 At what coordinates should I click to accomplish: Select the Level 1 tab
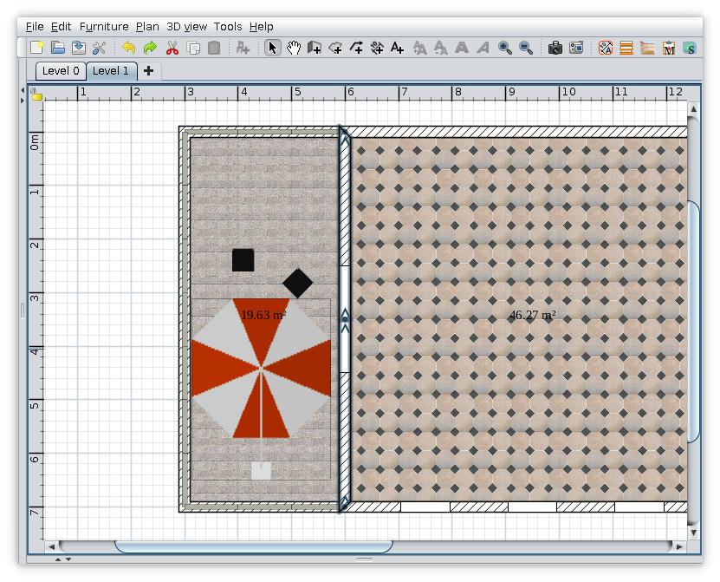(111, 71)
